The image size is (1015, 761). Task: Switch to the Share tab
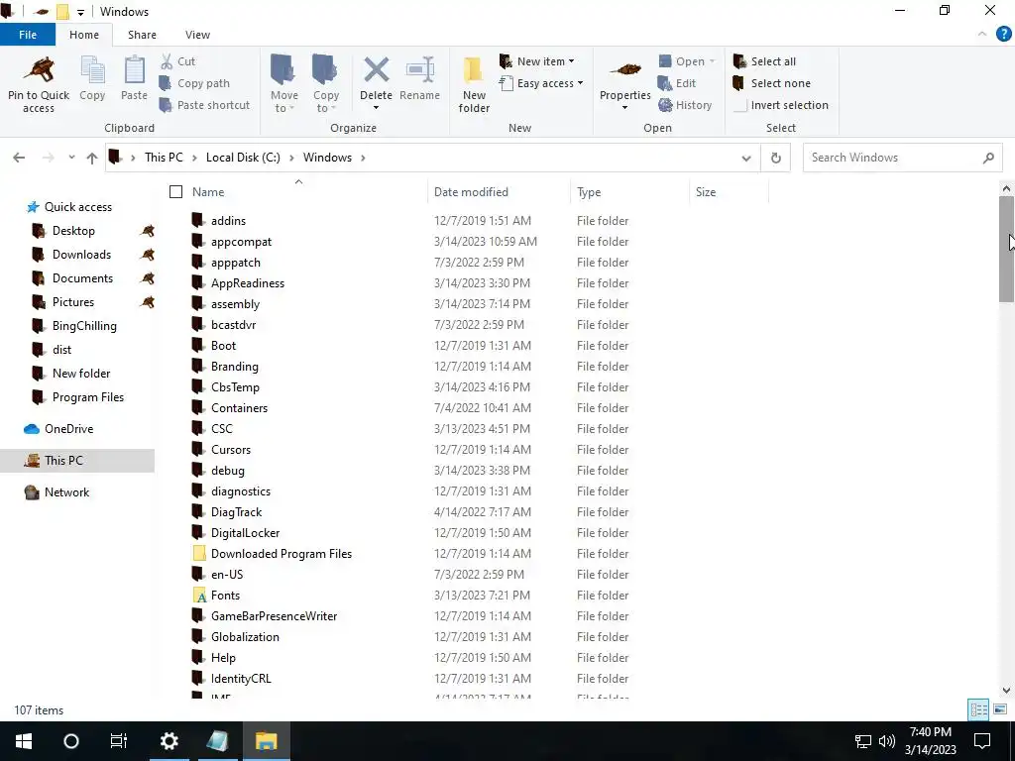[x=142, y=35]
